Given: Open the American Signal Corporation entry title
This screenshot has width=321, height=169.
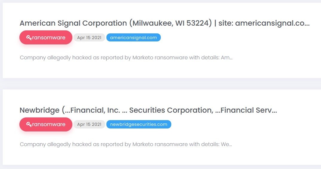Looking at the screenshot, I should pyautogui.click(x=165, y=23).
